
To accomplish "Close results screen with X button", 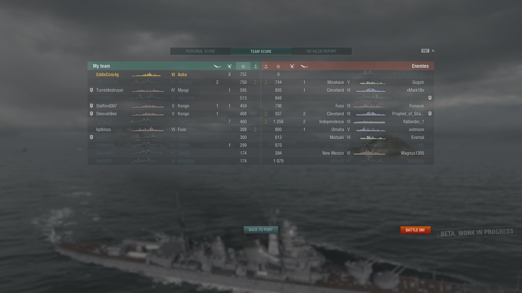I will [x=433, y=51].
